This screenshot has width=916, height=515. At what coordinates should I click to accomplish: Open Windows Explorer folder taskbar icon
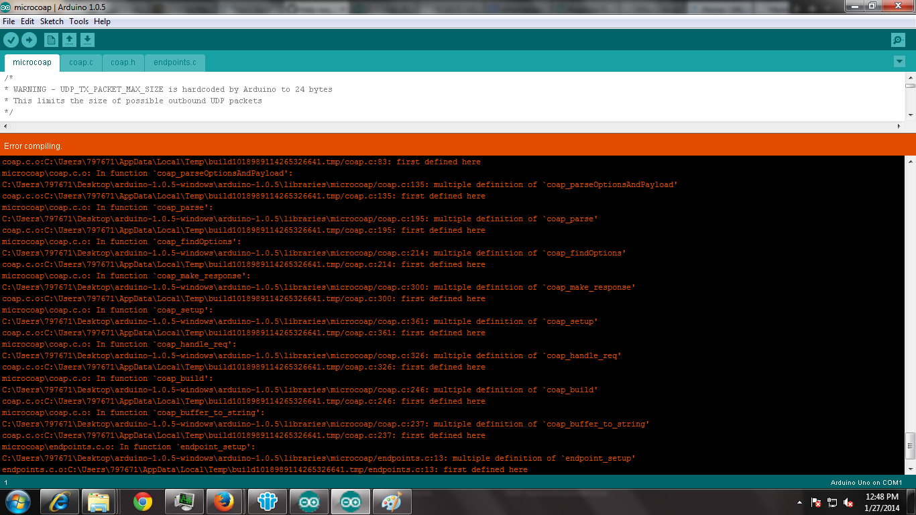pyautogui.click(x=99, y=502)
